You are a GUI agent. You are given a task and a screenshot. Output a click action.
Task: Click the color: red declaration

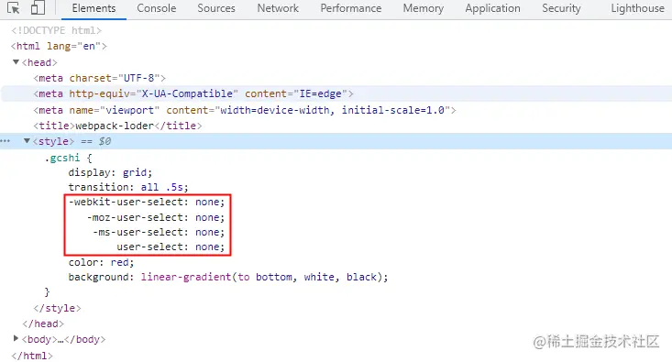click(101, 262)
